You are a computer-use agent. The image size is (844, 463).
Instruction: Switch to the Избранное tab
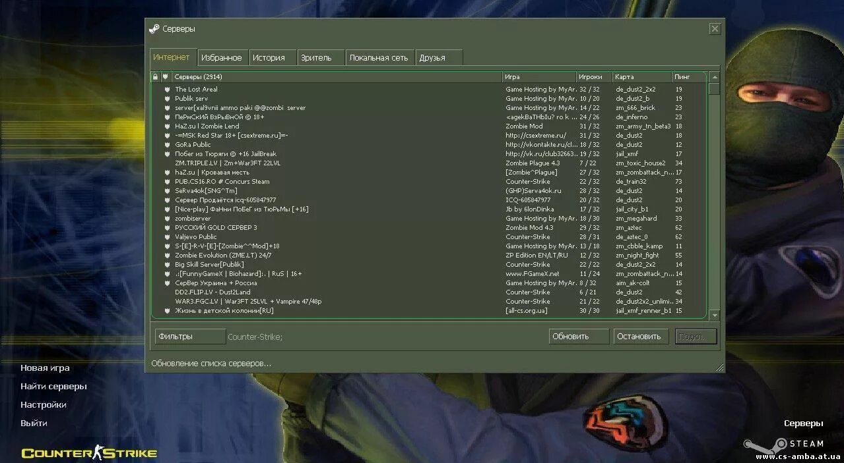point(222,57)
